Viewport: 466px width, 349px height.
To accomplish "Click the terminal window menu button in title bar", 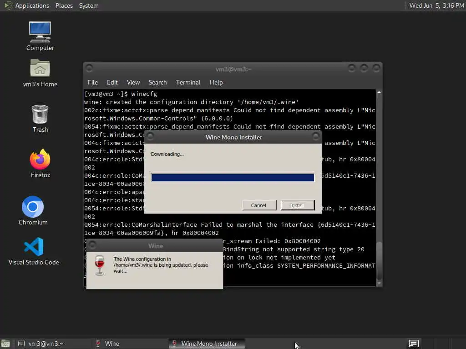I will click(x=89, y=68).
